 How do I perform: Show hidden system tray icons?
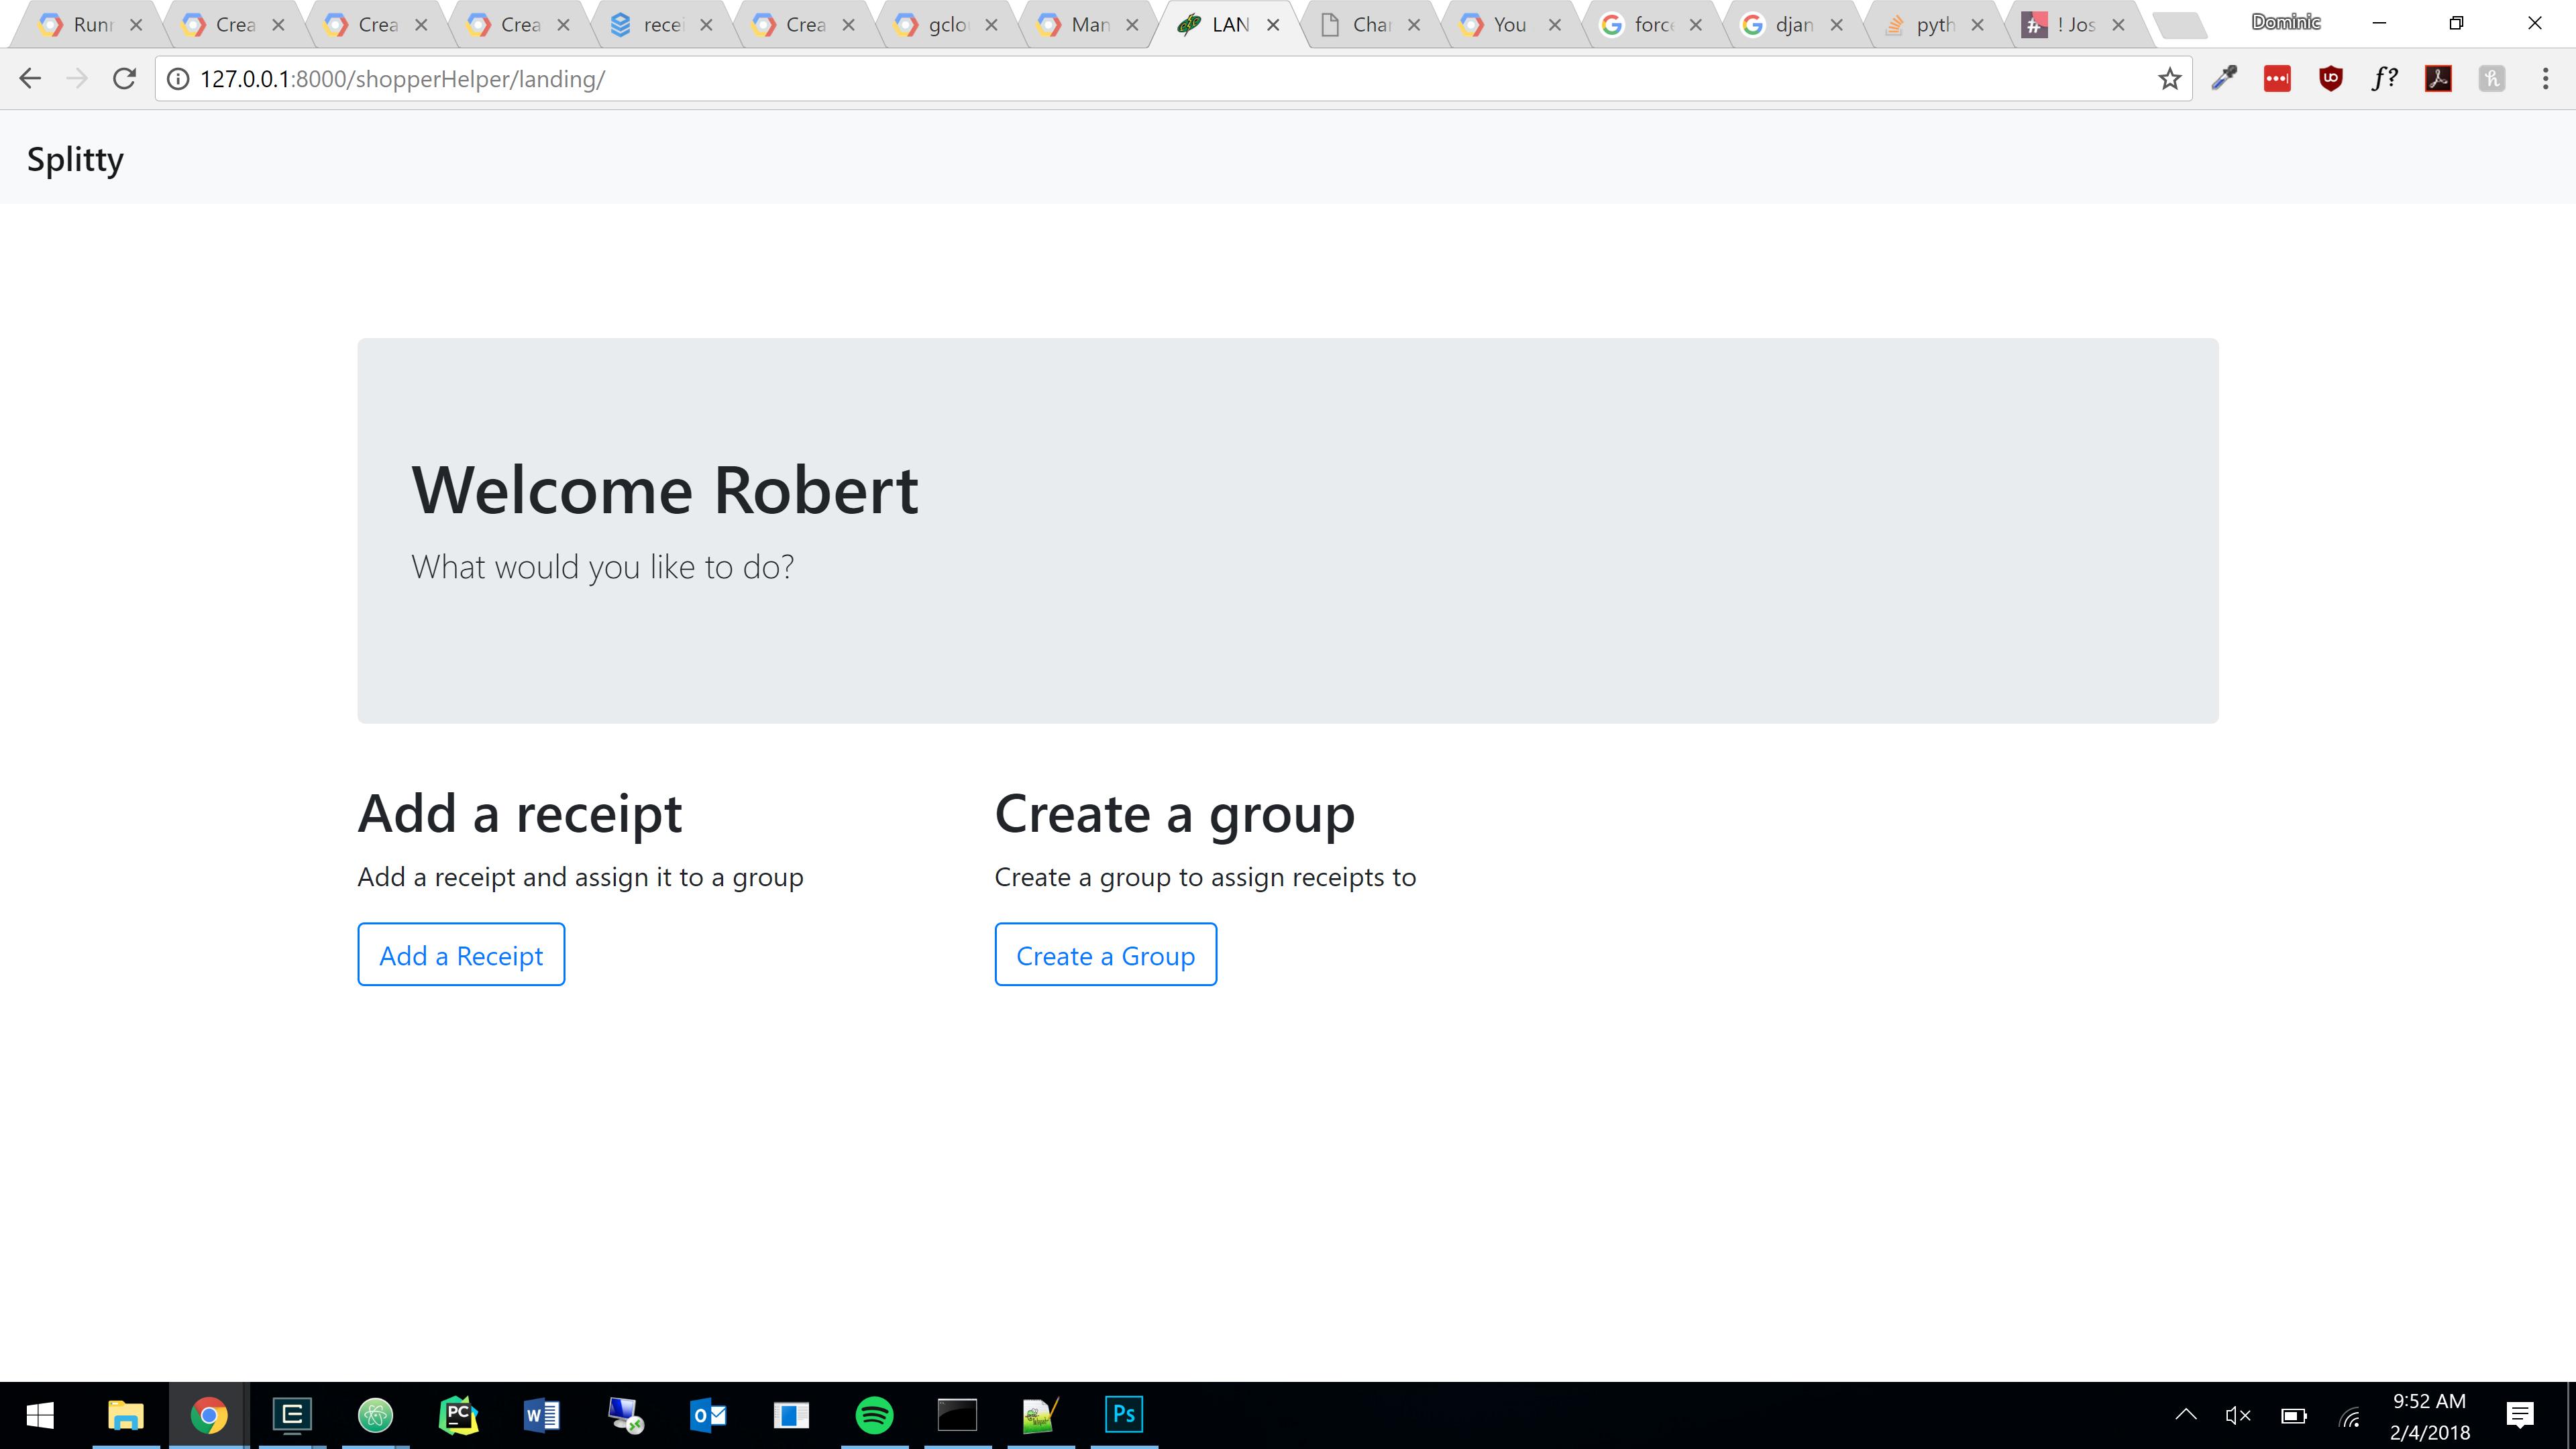pos(2186,1415)
